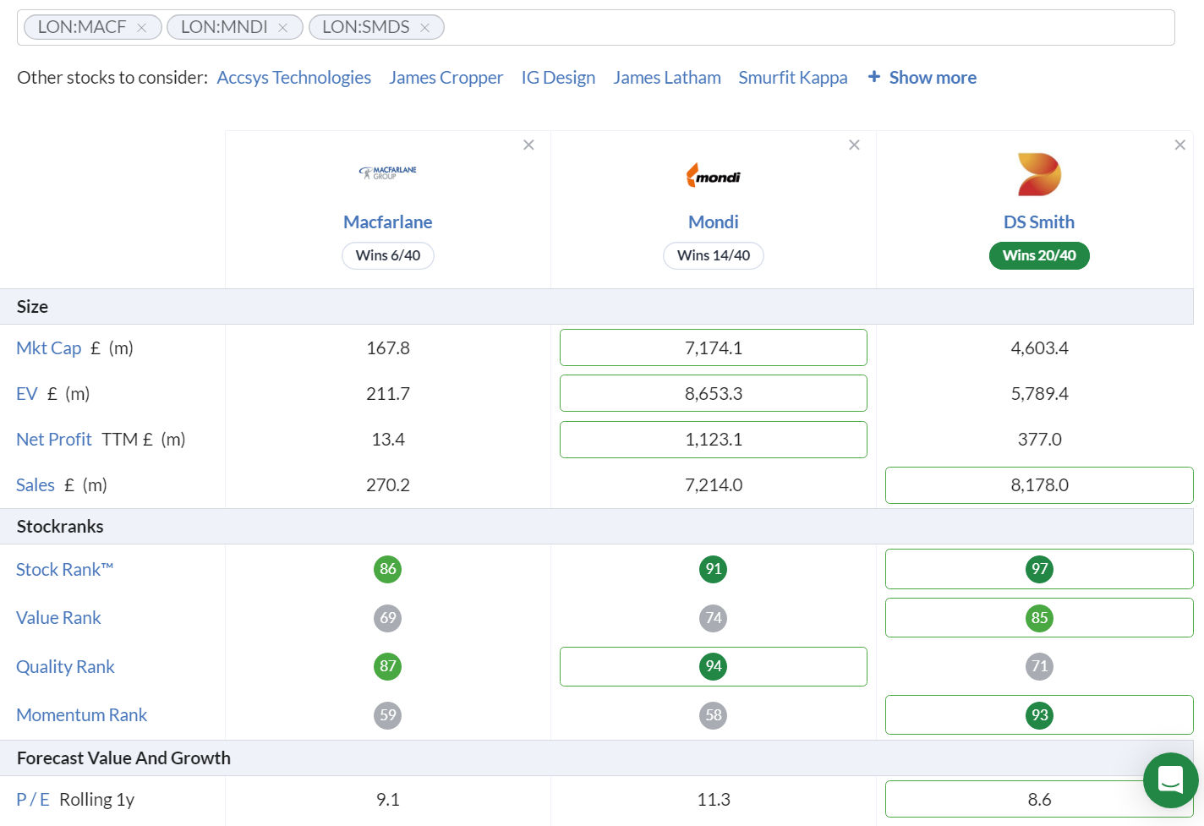Click DS Smith's Stock Rank 97 circle

click(1039, 569)
